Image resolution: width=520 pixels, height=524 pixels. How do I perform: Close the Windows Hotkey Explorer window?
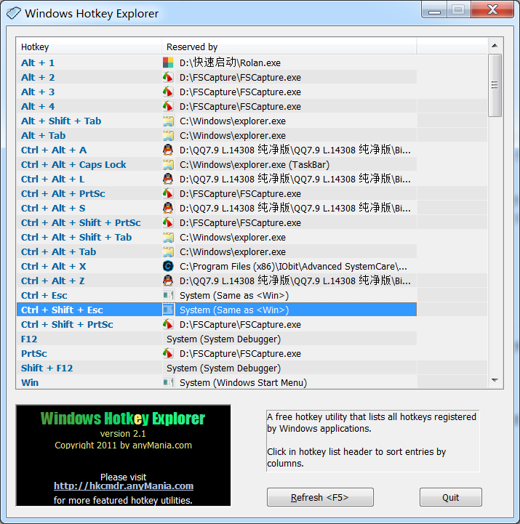492,10
